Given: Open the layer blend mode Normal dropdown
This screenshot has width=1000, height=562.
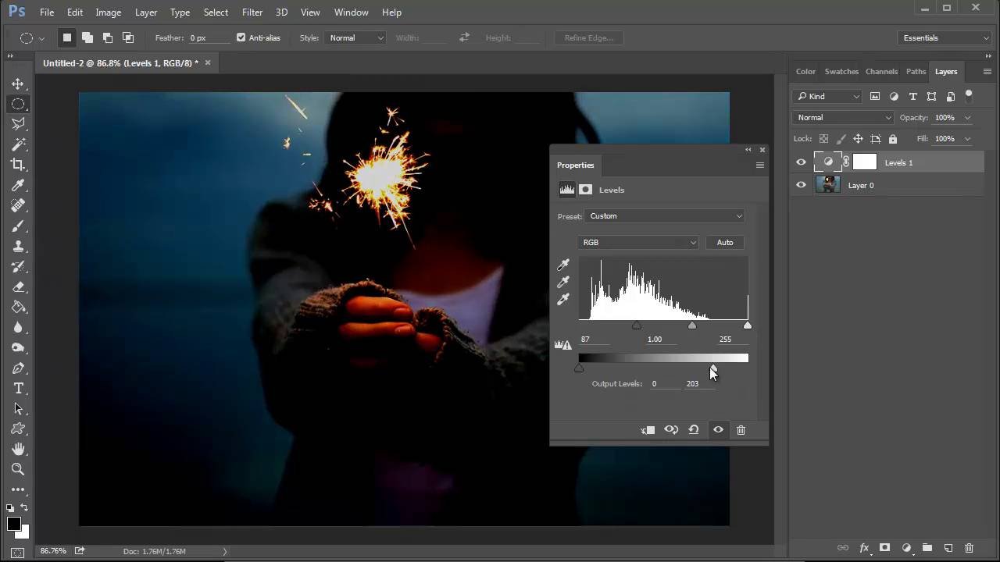Looking at the screenshot, I should 843,118.
